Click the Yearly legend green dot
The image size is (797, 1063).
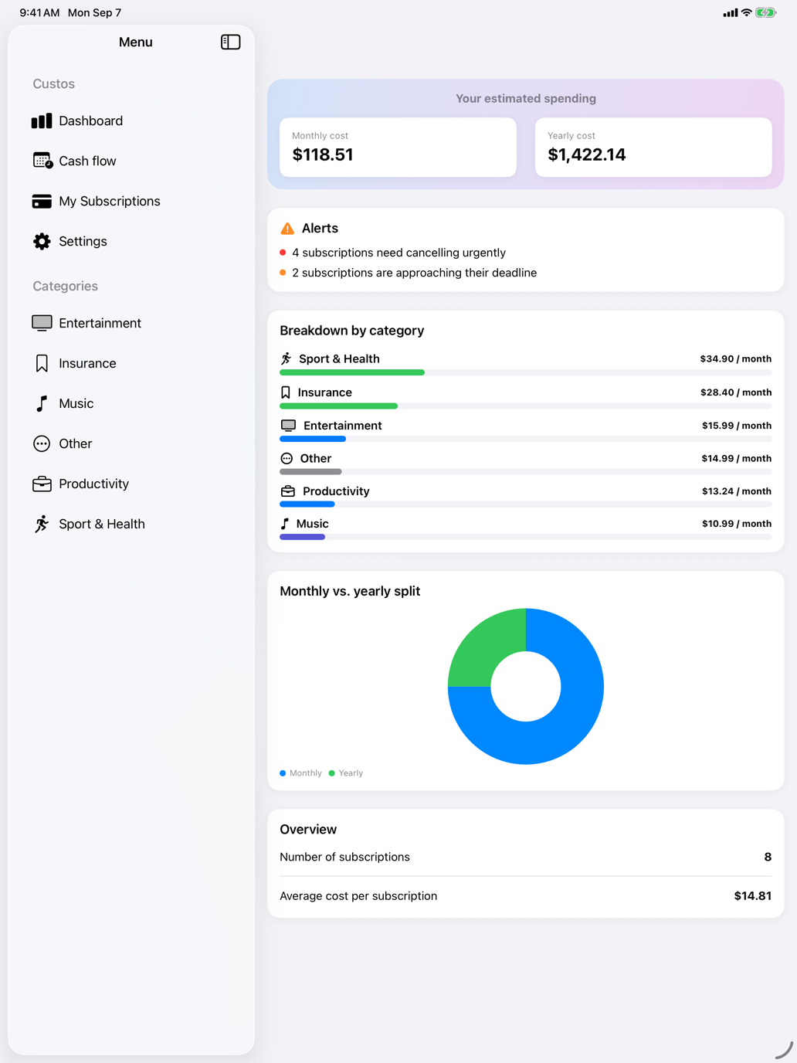(332, 773)
